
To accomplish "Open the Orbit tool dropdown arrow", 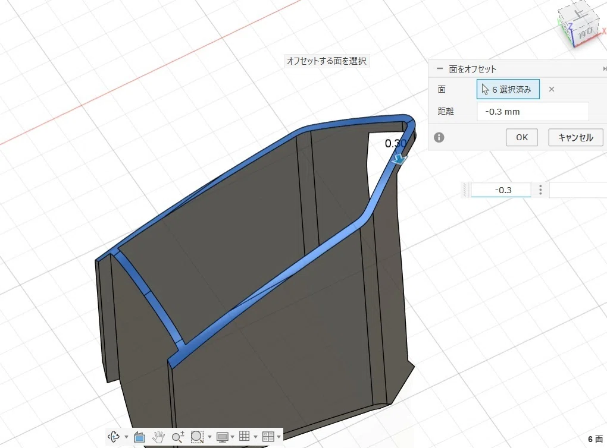I will click(126, 437).
